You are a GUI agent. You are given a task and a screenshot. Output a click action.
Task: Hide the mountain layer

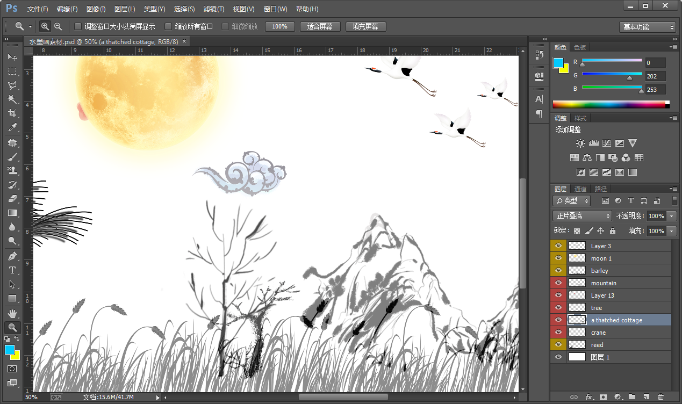click(x=558, y=283)
